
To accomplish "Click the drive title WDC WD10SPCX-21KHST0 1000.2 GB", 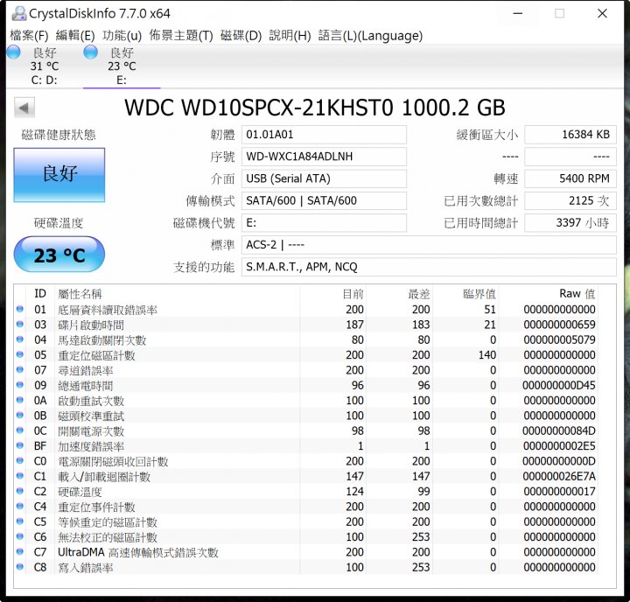I will [315, 108].
